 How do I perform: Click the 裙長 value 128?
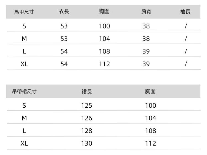[87, 131]
